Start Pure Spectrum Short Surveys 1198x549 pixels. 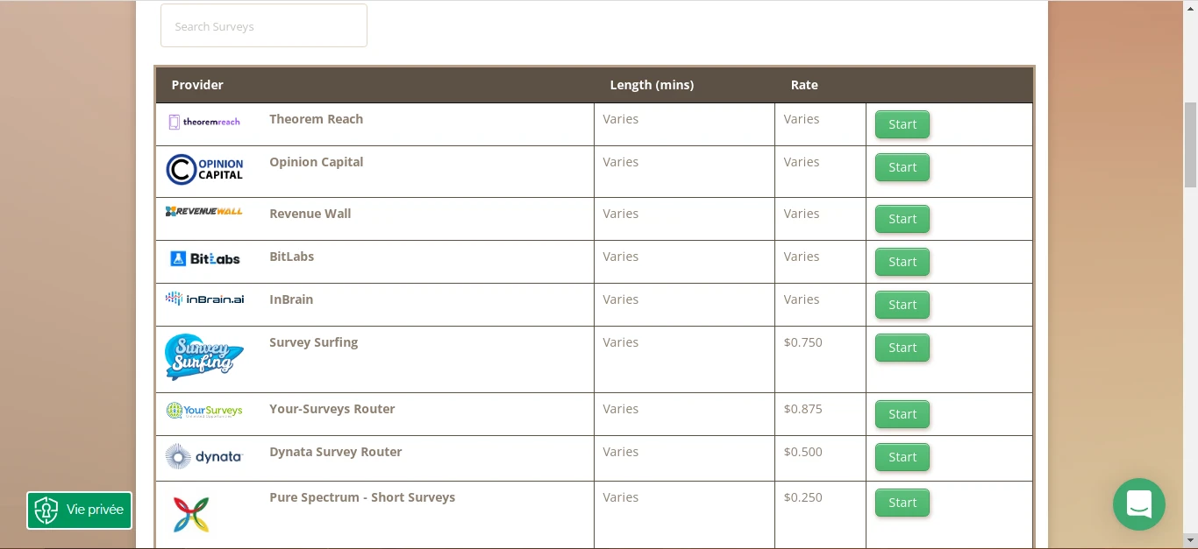coord(902,503)
